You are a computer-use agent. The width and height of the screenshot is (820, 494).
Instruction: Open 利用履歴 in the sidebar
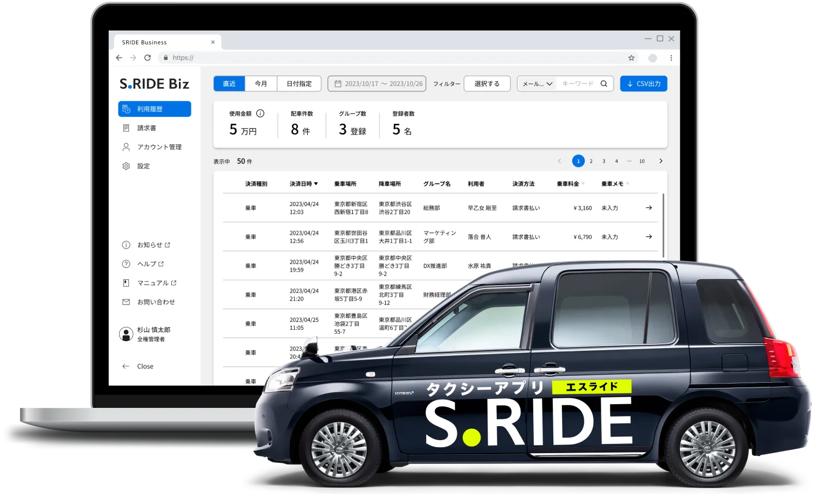tap(155, 109)
